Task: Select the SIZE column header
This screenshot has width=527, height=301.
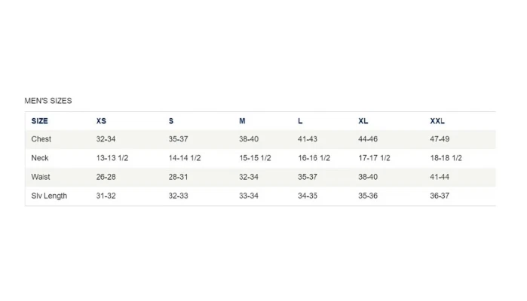Action: (x=40, y=121)
